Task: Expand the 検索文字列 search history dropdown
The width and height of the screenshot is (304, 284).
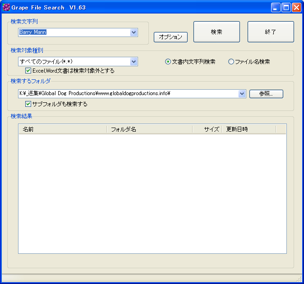Action: pos(134,32)
